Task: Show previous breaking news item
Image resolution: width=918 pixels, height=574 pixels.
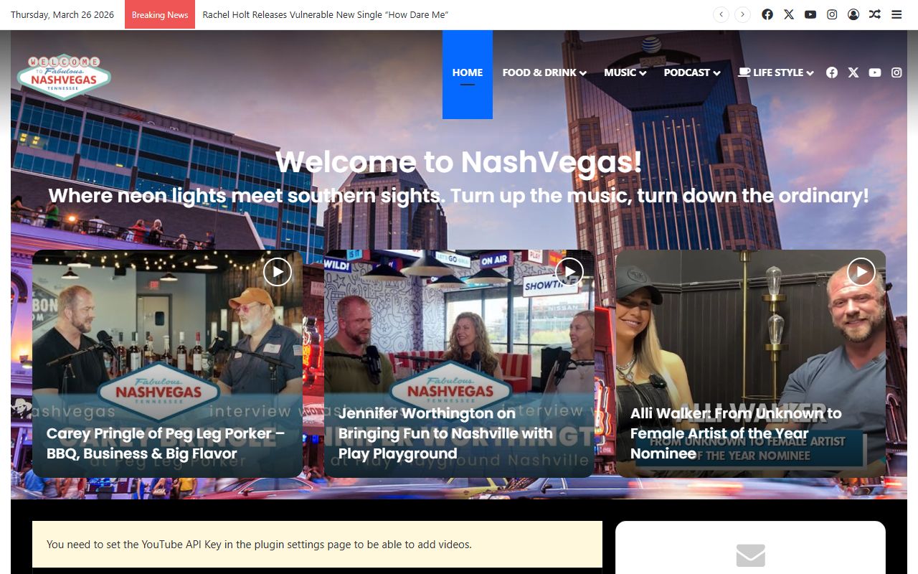Action: (x=721, y=14)
